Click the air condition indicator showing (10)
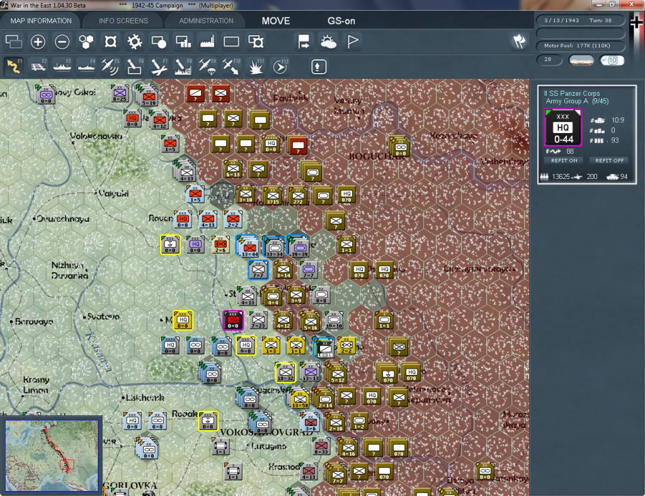 coord(611,61)
